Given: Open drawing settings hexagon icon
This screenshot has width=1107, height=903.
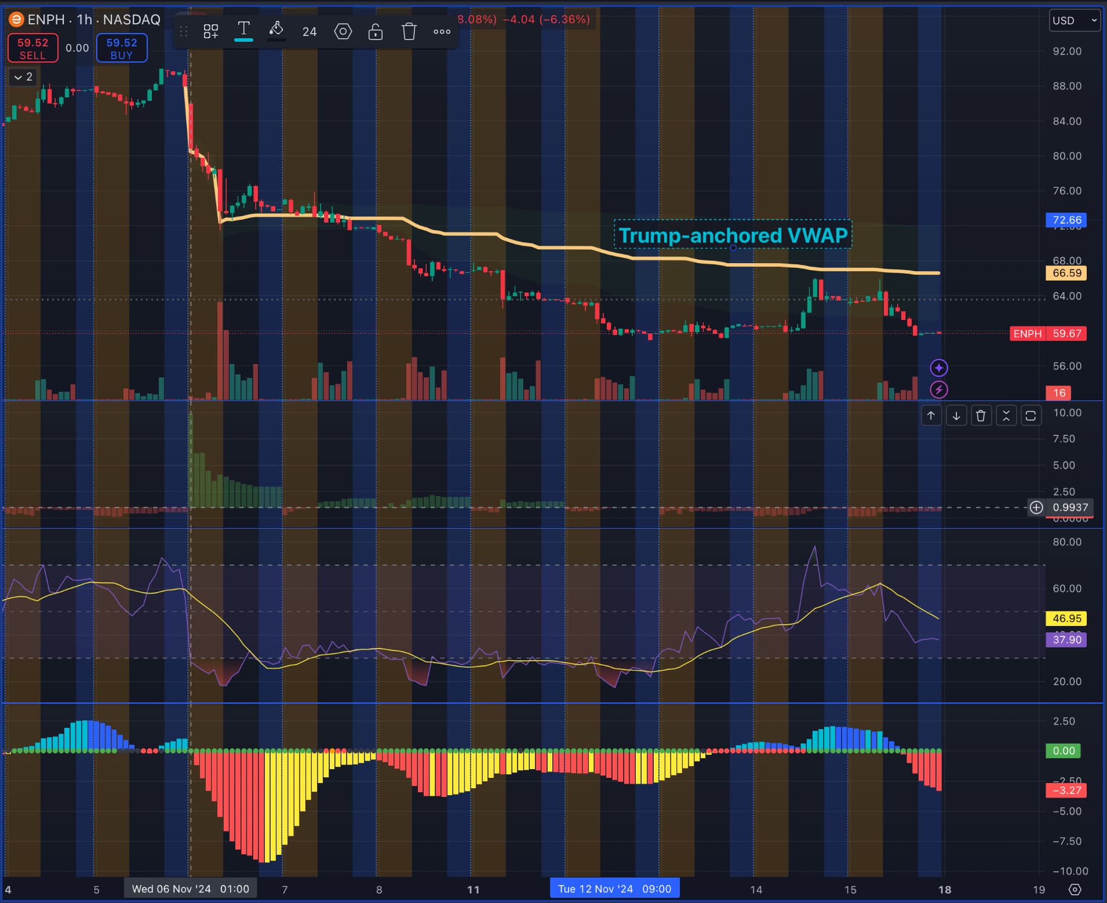Looking at the screenshot, I should 343,31.
